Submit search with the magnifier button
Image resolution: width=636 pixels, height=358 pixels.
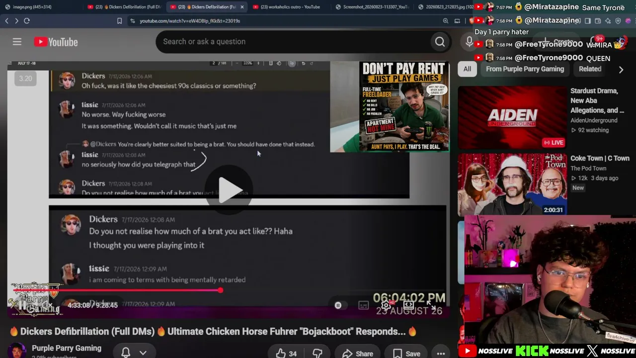[x=440, y=42]
